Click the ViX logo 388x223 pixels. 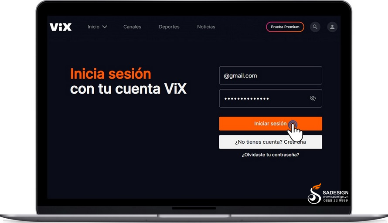tap(61, 27)
